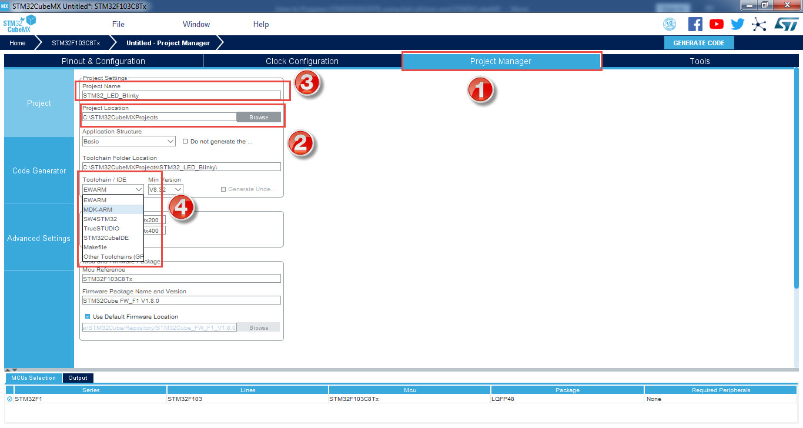Choose Other Toolchains option in list

click(113, 256)
